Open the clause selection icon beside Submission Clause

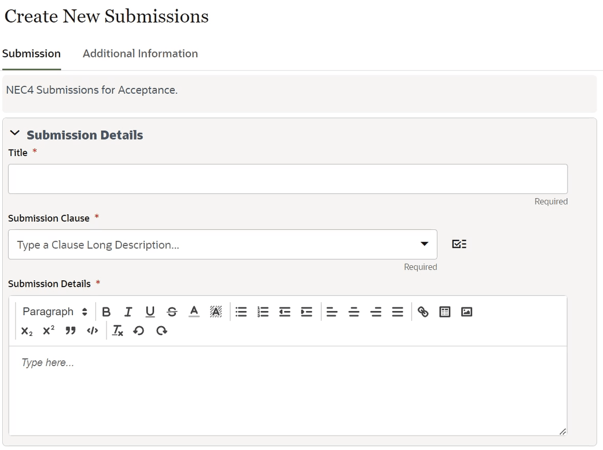click(x=459, y=243)
